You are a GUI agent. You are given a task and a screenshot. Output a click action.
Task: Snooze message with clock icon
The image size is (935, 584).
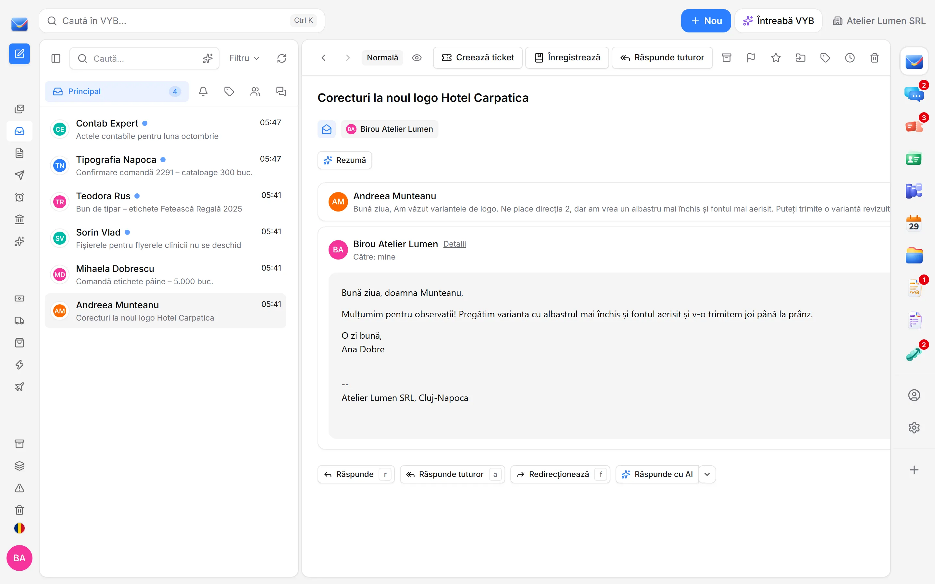(850, 58)
